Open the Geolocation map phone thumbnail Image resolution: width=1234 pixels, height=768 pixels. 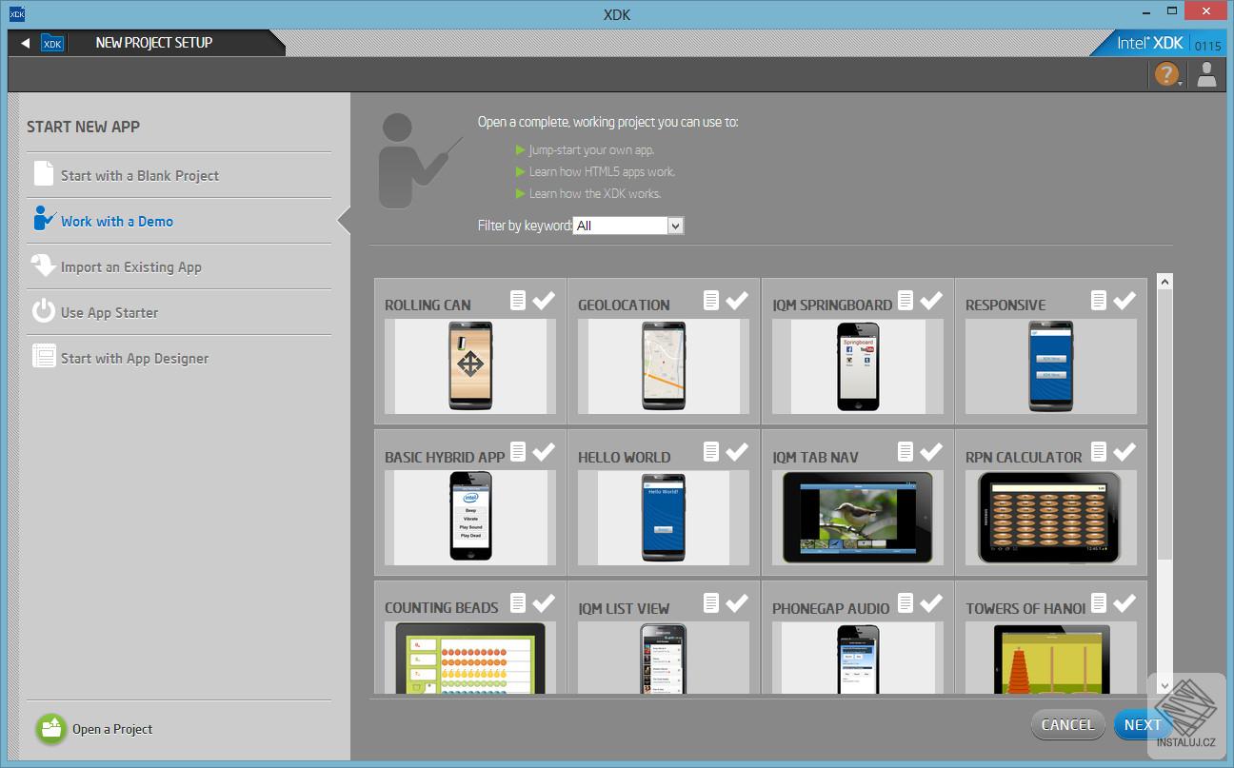tap(664, 365)
